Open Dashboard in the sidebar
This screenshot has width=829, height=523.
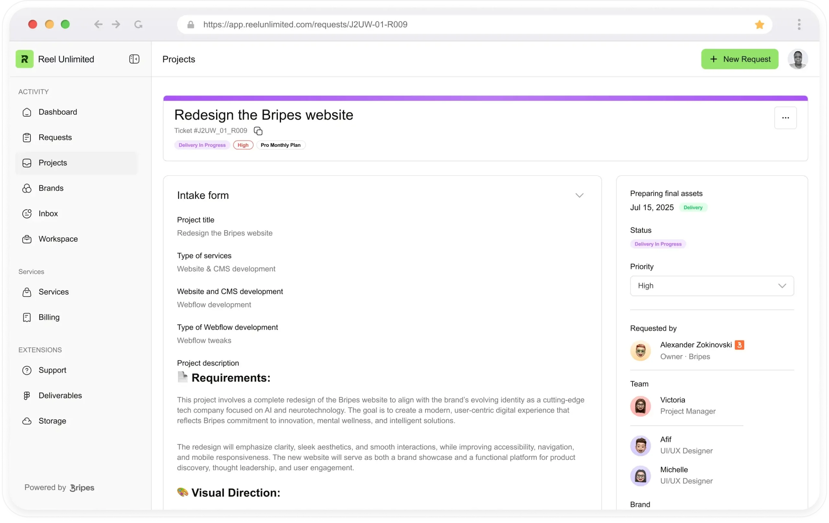(x=76, y=112)
